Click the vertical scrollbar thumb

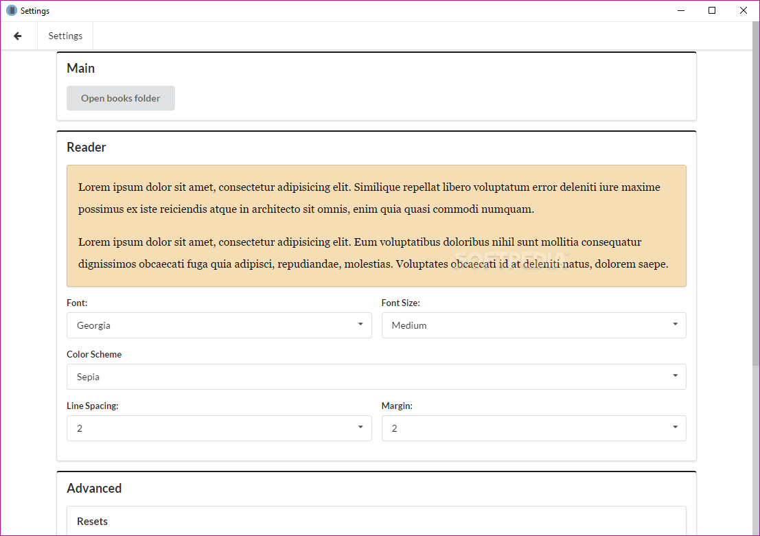click(x=756, y=194)
